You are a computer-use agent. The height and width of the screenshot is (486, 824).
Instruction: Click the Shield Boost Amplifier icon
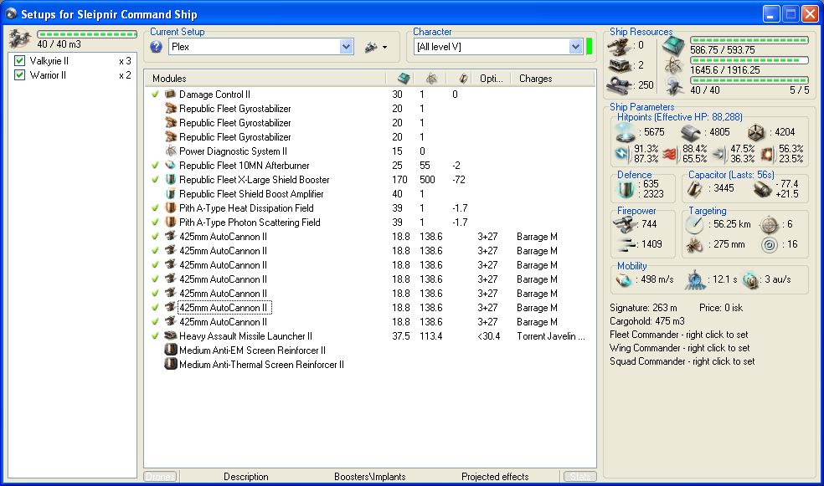[170, 193]
